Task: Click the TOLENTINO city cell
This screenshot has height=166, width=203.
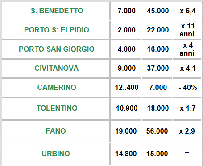Action: pyautogui.click(x=56, y=109)
